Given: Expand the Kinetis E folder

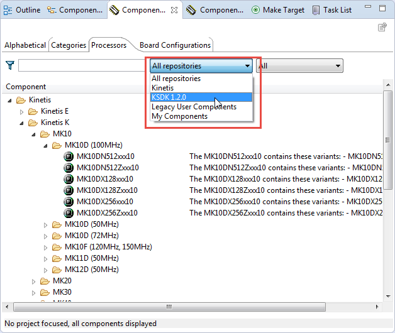Looking at the screenshot, I should [21, 112].
